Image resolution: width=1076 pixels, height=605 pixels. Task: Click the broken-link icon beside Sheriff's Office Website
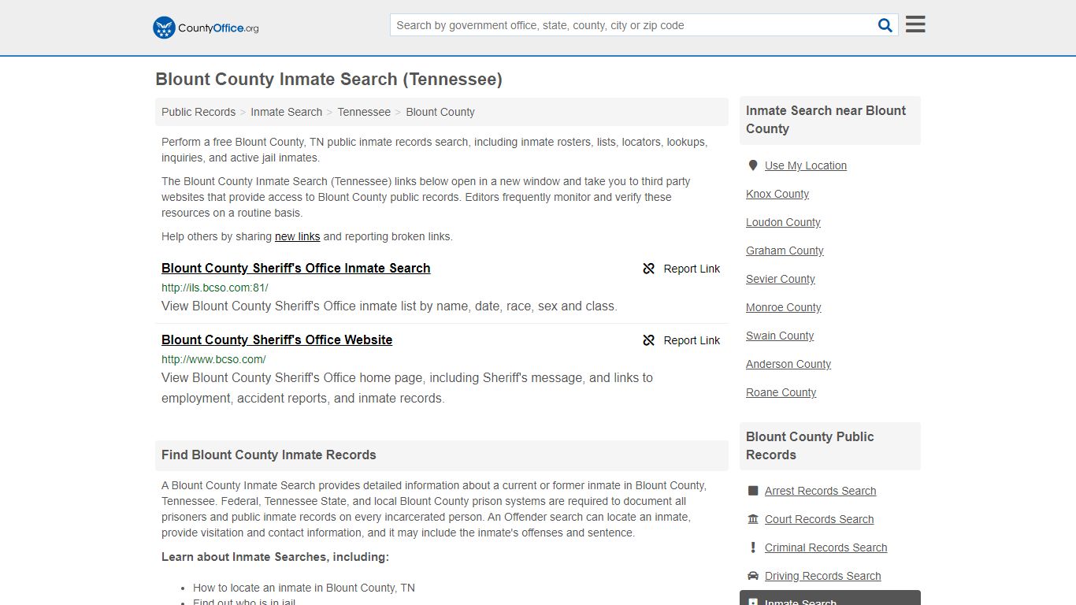click(649, 340)
